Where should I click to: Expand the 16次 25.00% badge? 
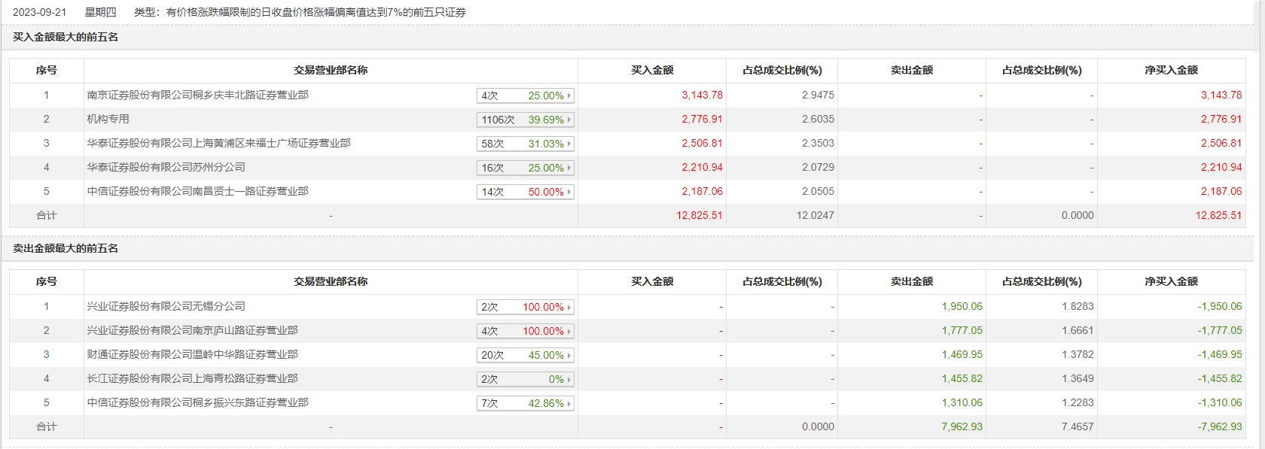point(525,168)
